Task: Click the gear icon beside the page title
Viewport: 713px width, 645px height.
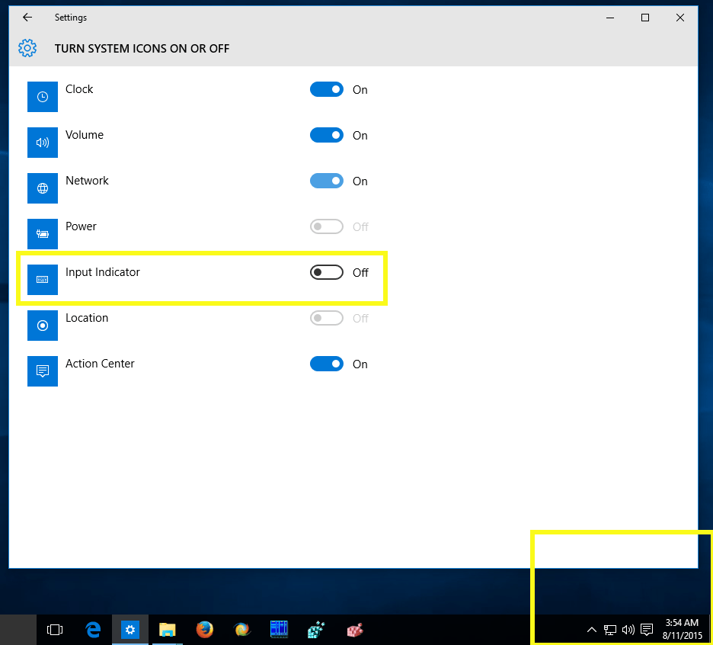Action: pos(27,48)
